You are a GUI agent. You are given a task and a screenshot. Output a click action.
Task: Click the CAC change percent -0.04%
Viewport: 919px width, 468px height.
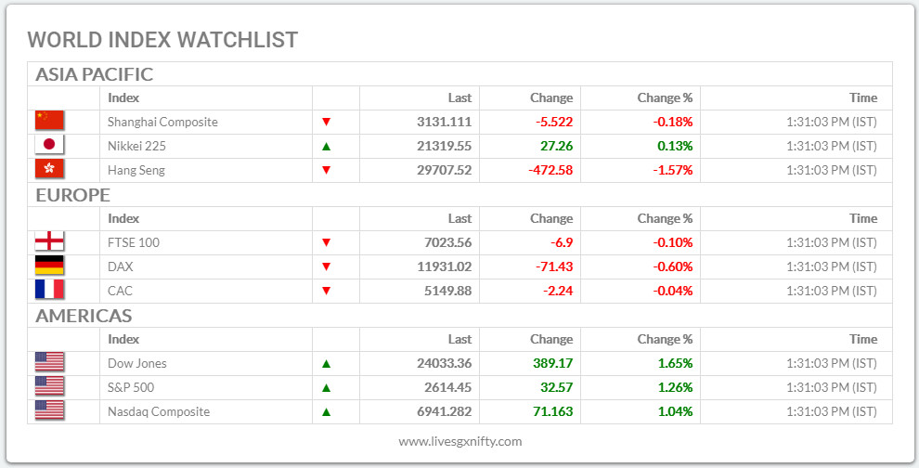673,291
